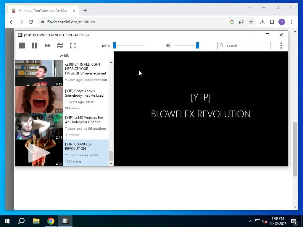Mute audio via the speaker icon
The image size is (303, 227).
coord(168,46)
